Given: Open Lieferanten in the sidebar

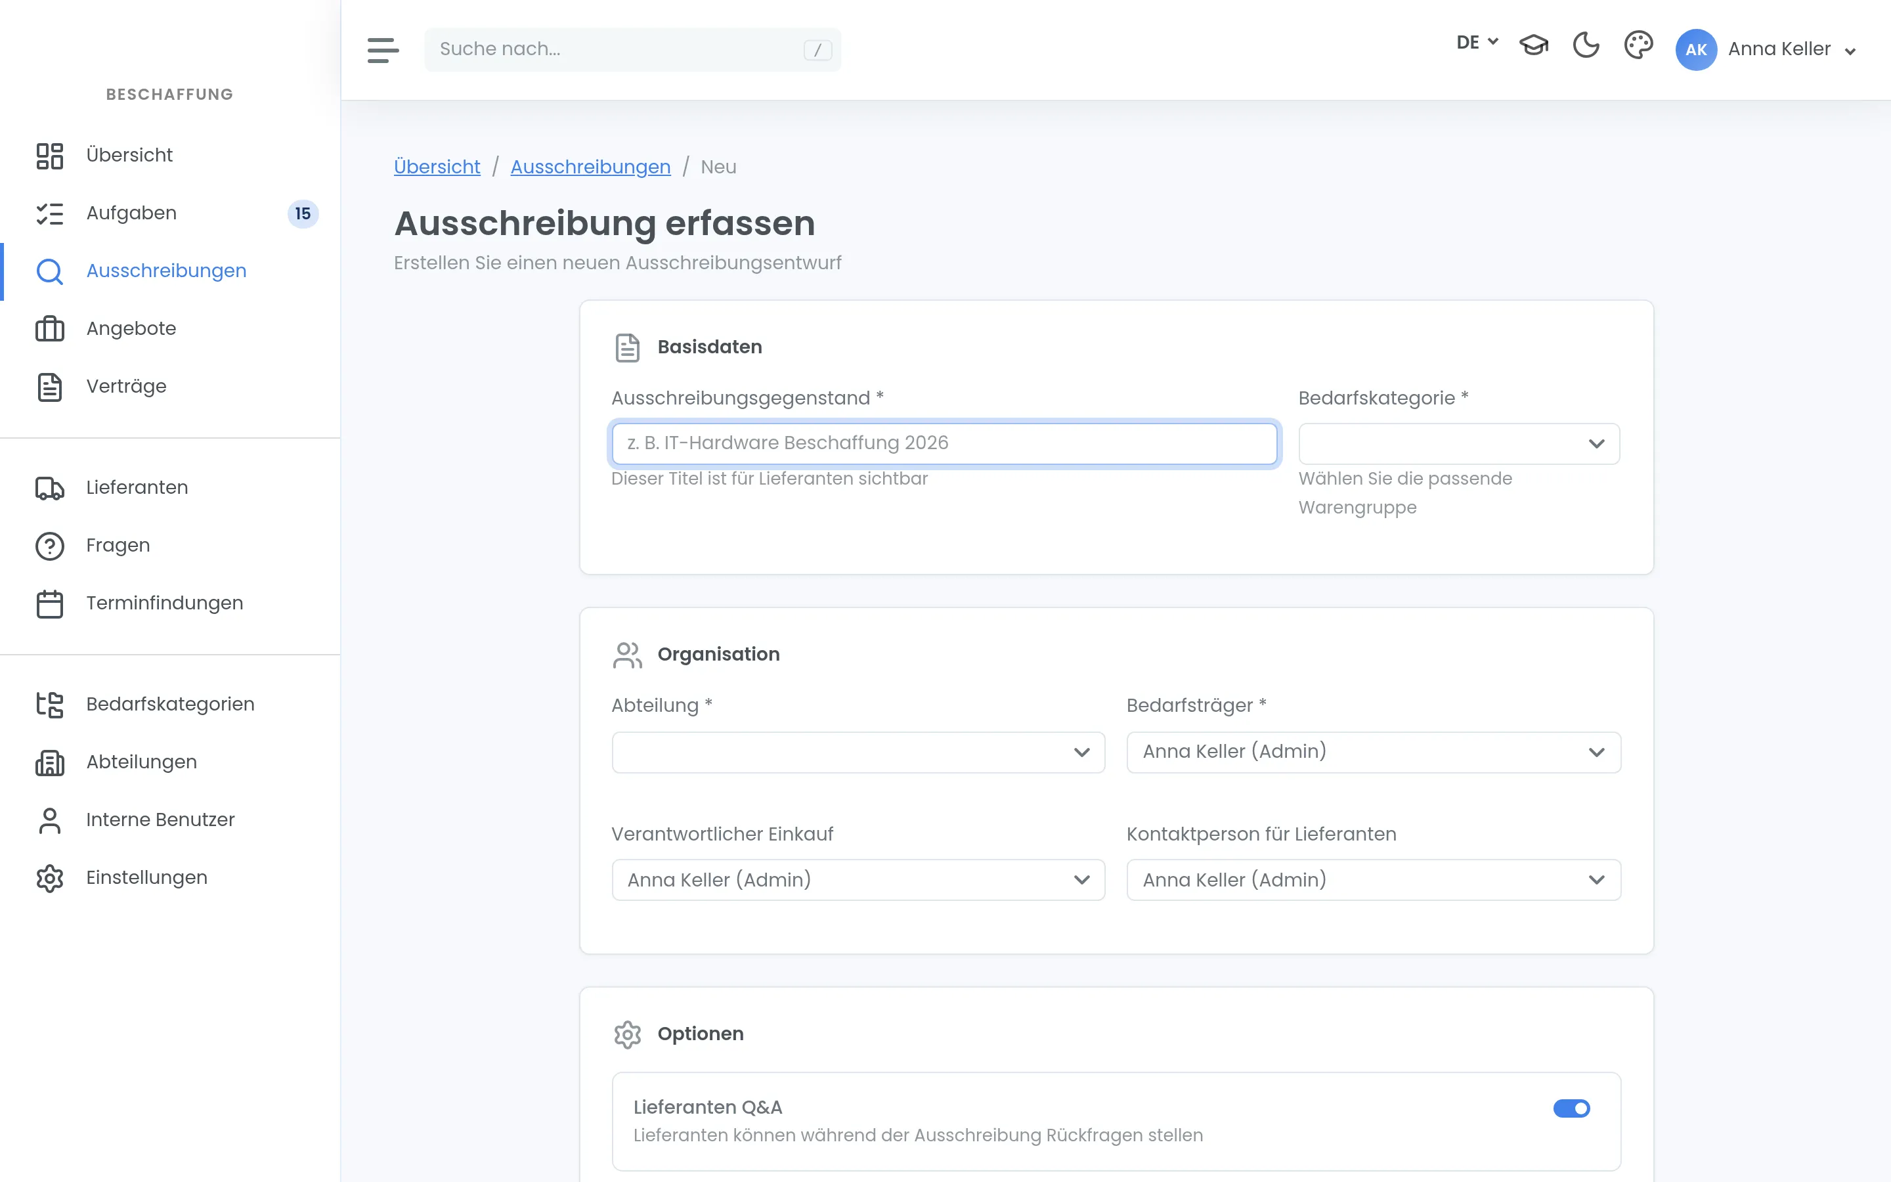Looking at the screenshot, I should (170, 488).
